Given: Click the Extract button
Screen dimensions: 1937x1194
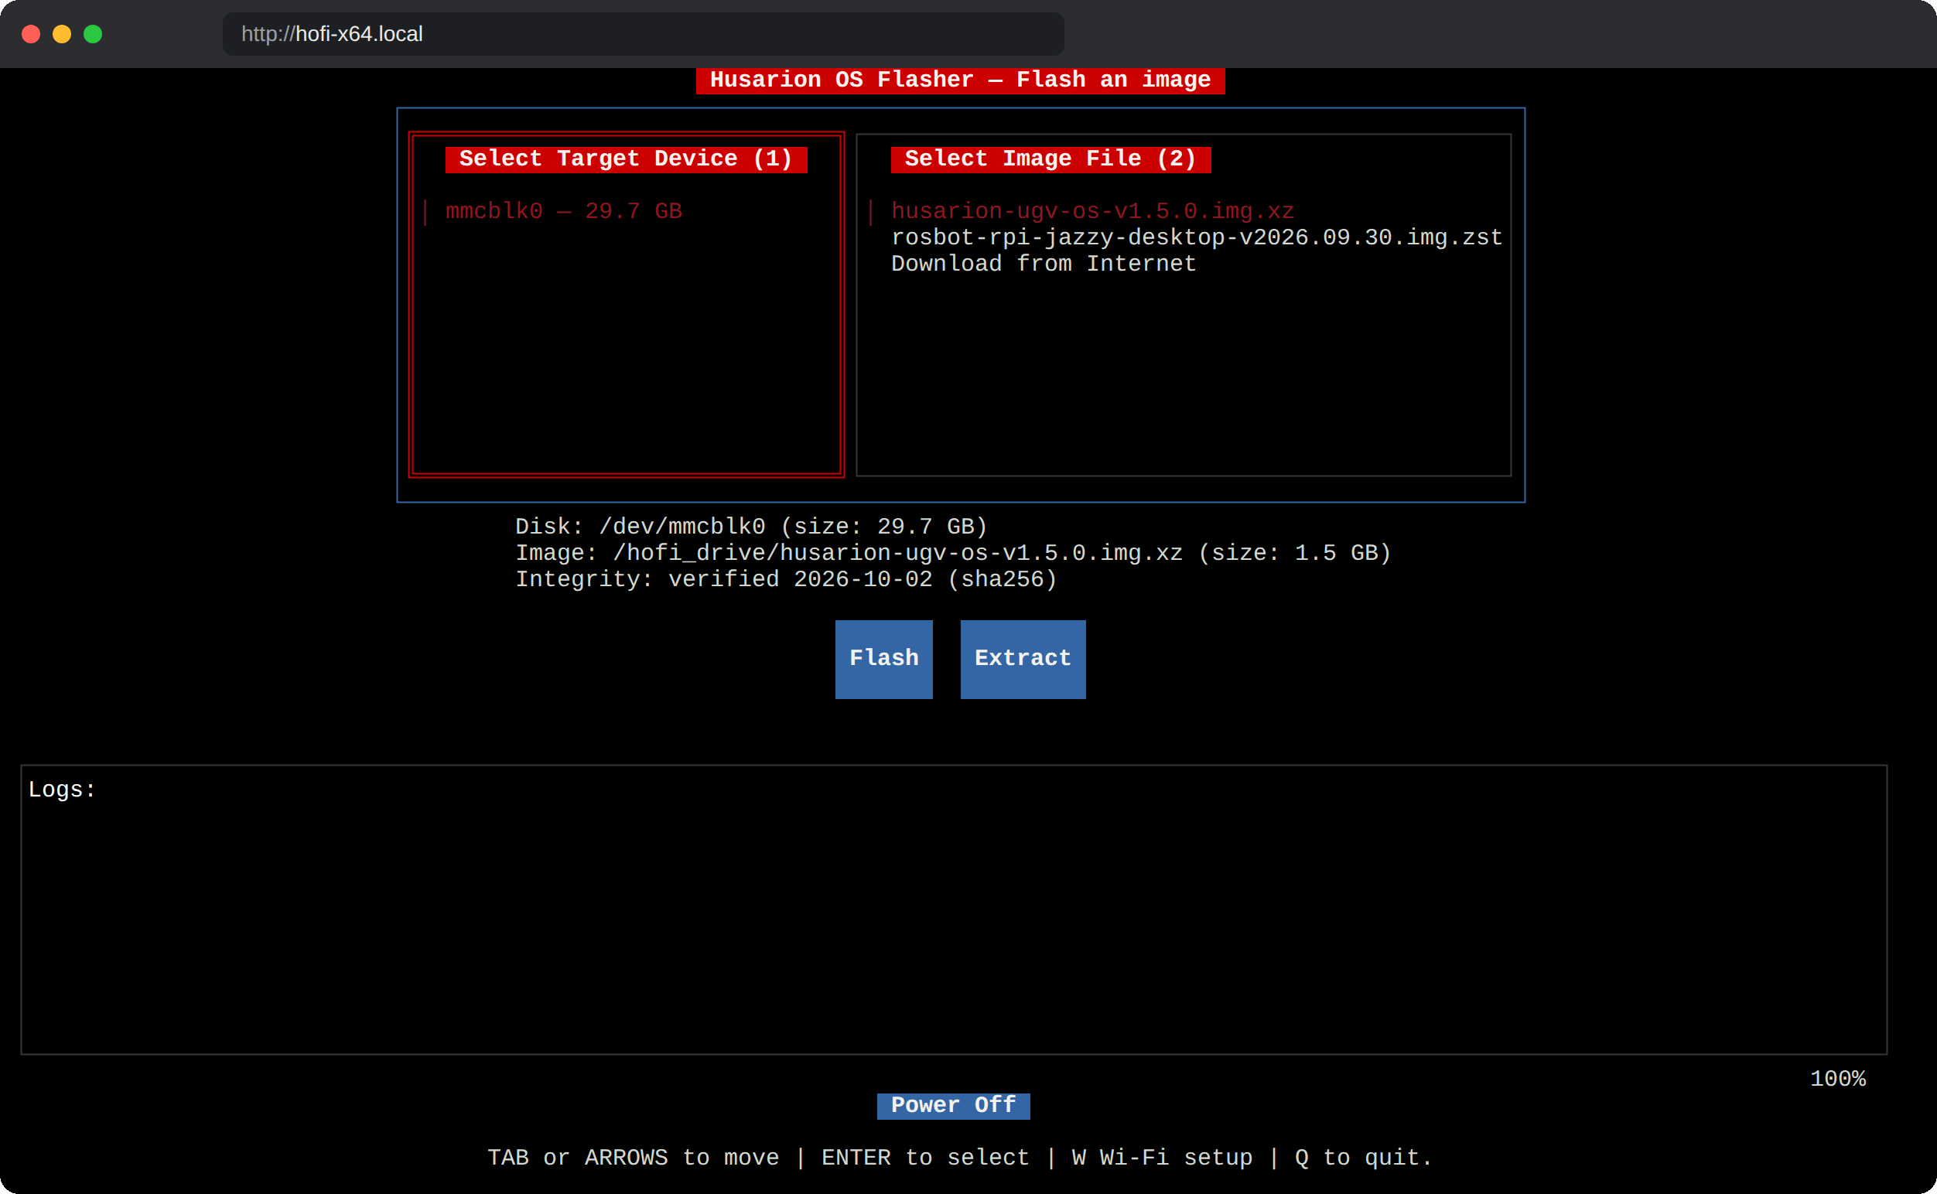Looking at the screenshot, I should (x=1022, y=659).
